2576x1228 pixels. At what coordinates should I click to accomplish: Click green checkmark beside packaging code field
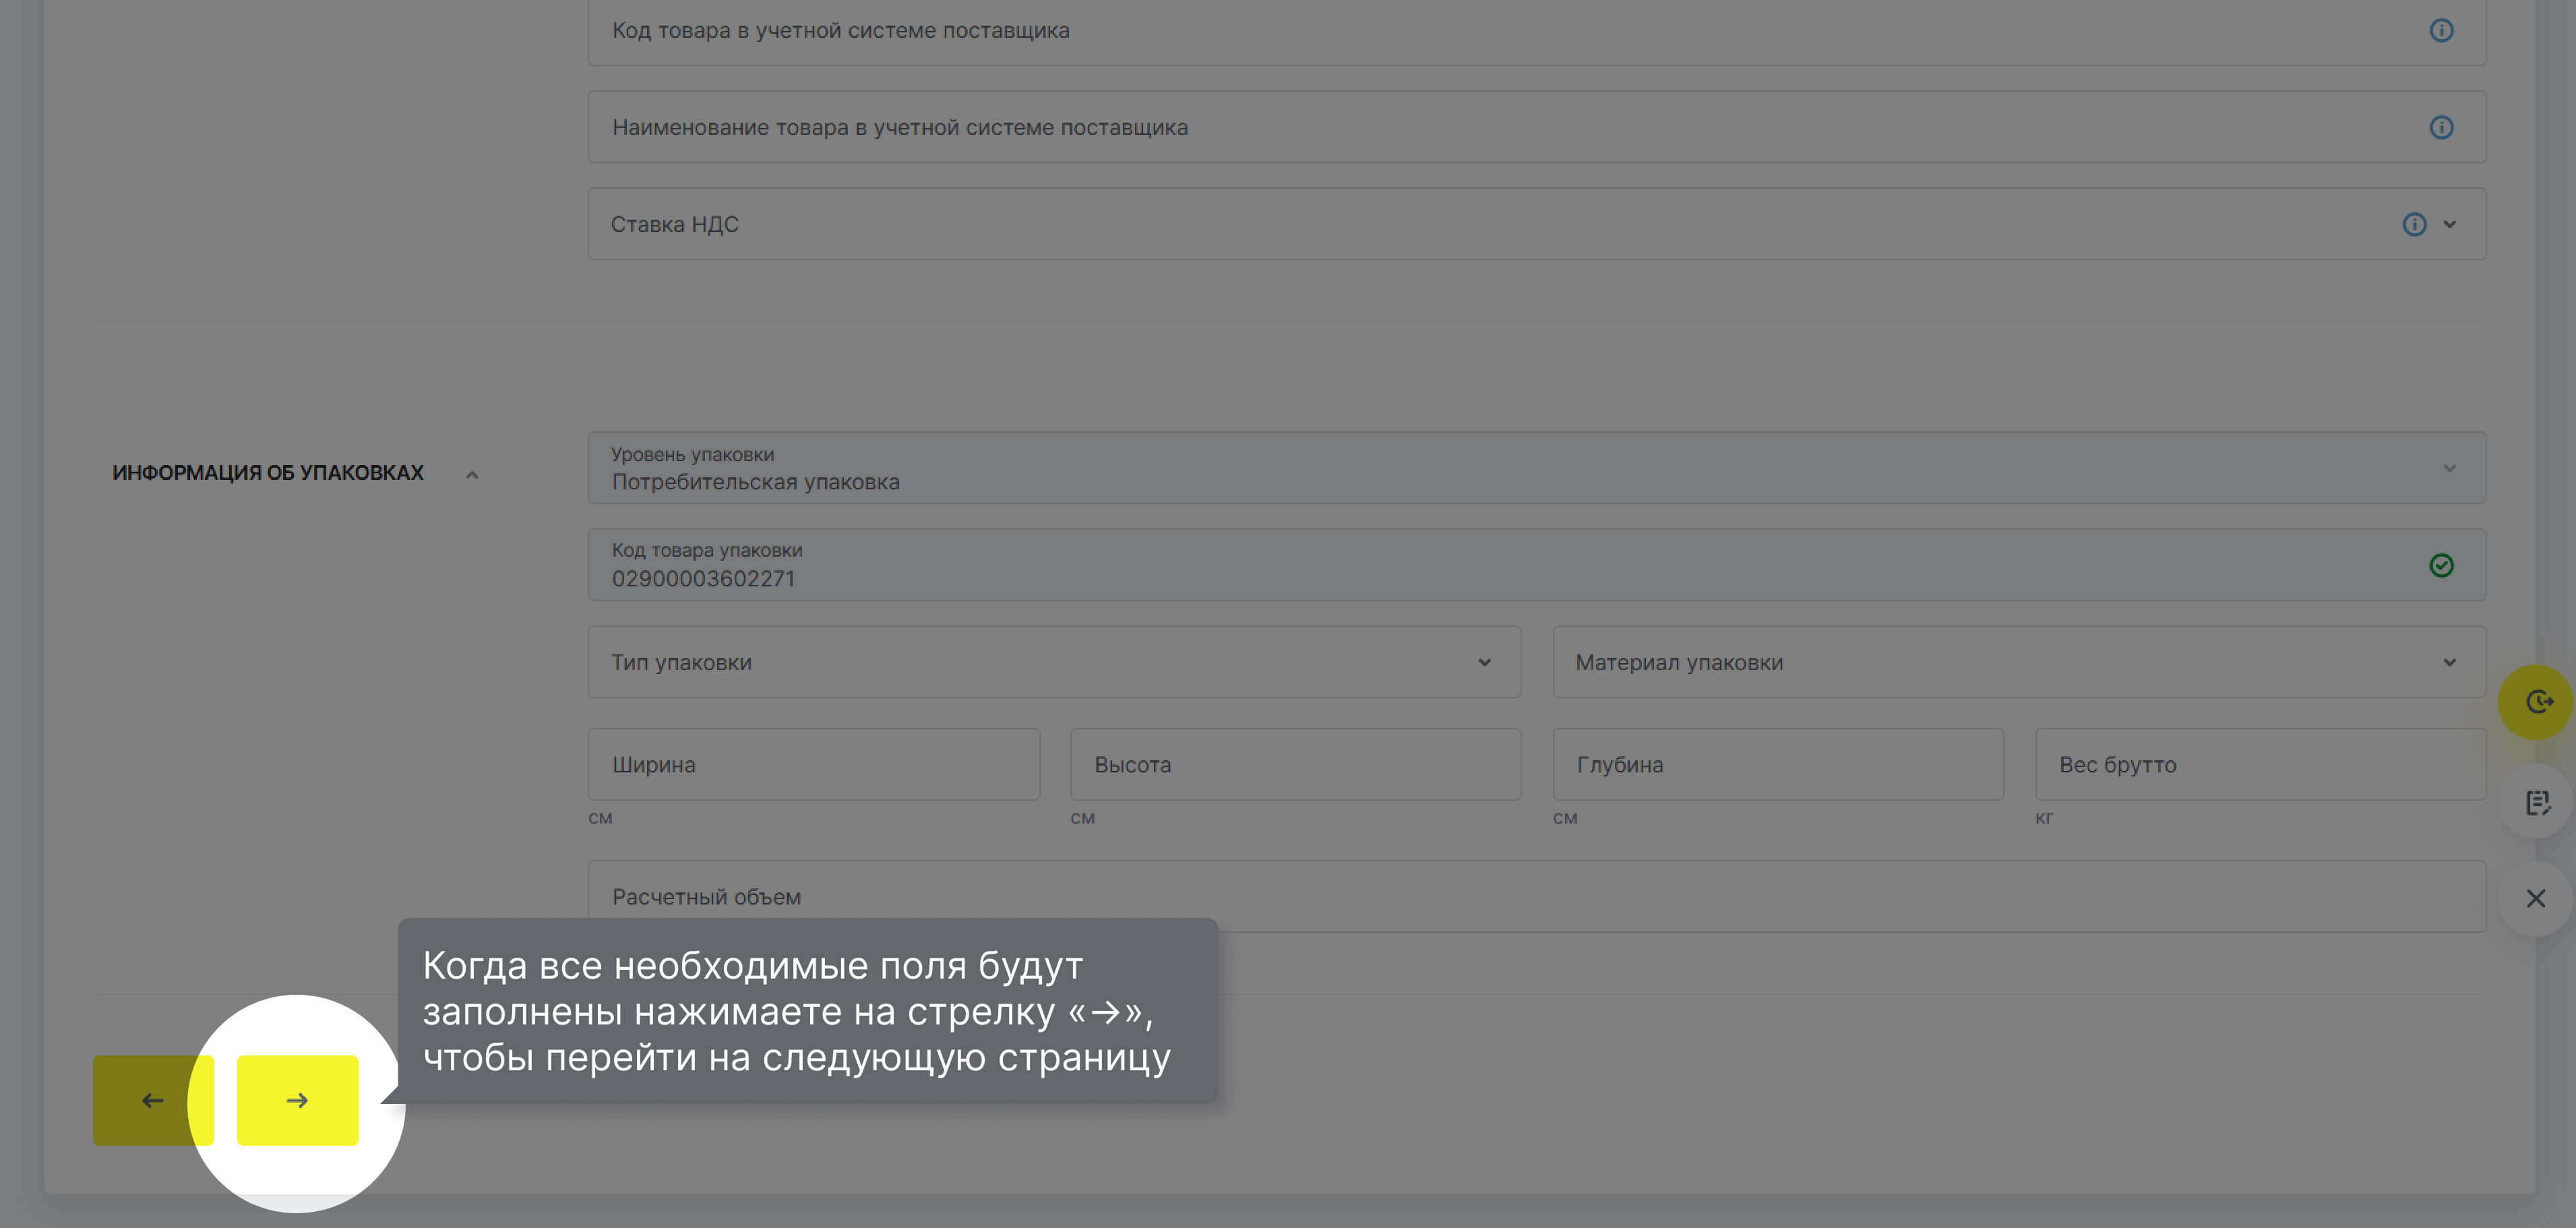2442,564
